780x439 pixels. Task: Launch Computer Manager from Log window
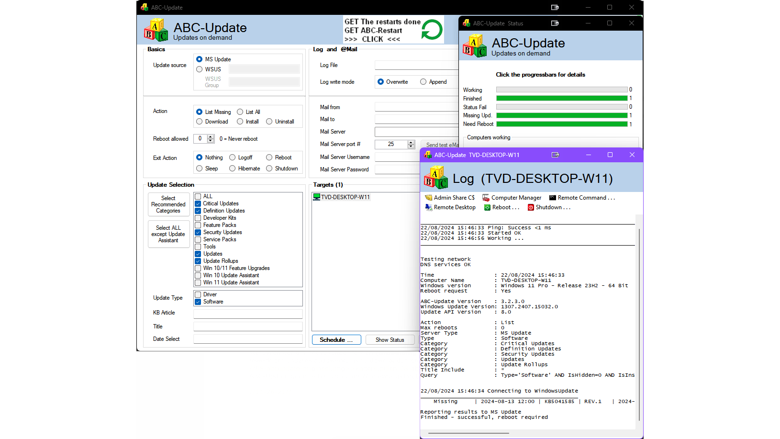tap(512, 198)
